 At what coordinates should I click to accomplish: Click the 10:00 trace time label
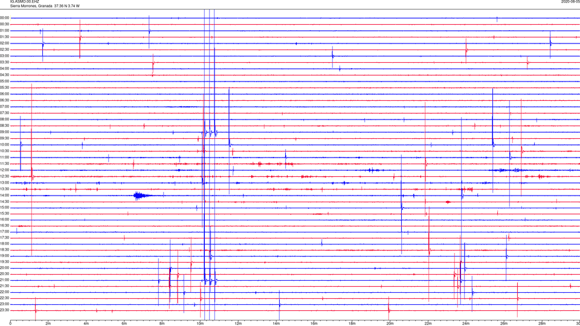coord(5,144)
